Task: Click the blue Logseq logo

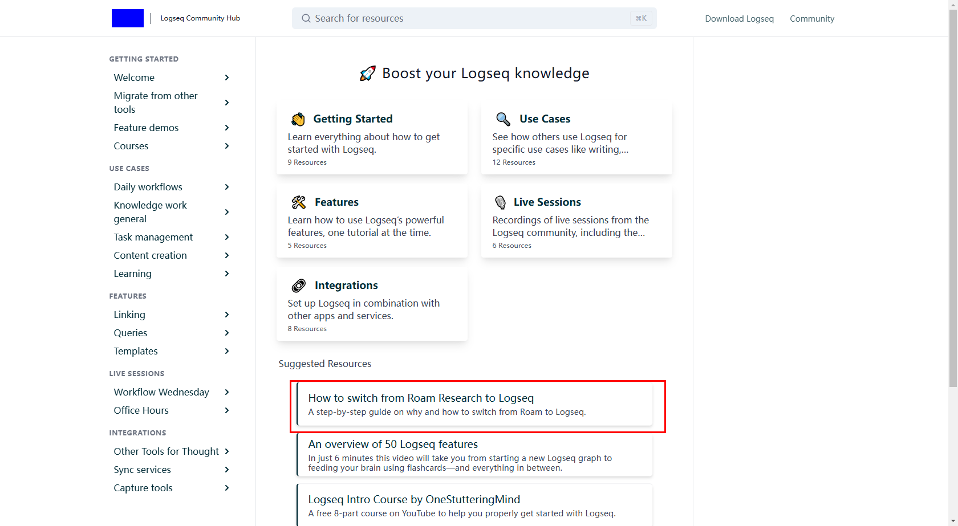Action: [127, 18]
